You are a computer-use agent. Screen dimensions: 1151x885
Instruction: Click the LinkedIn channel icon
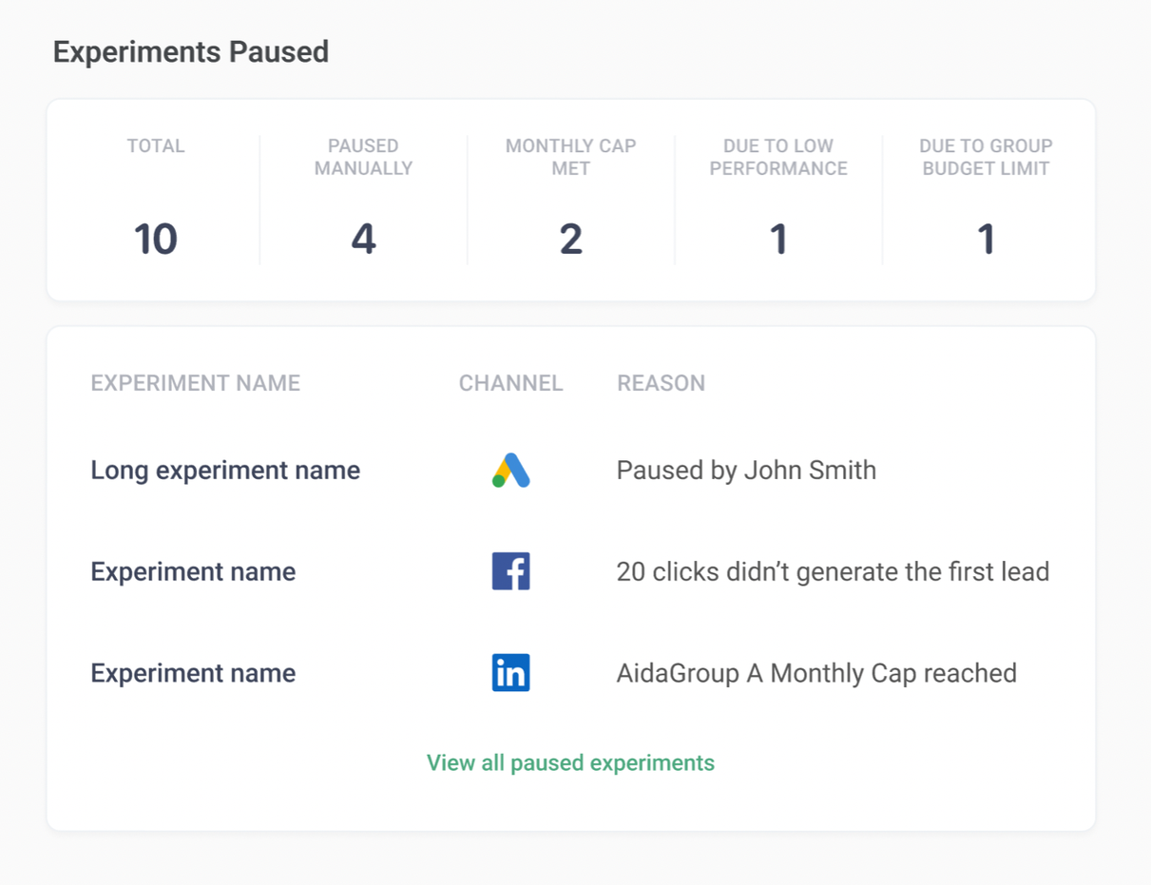tap(510, 673)
